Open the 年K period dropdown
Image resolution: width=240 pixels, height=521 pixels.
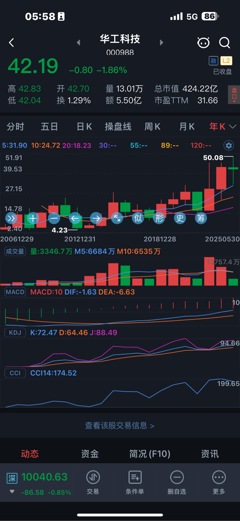pyautogui.click(x=222, y=127)
